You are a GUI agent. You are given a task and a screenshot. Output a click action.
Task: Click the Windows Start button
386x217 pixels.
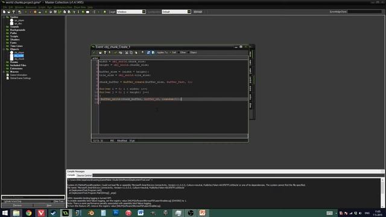pos(5,213)
